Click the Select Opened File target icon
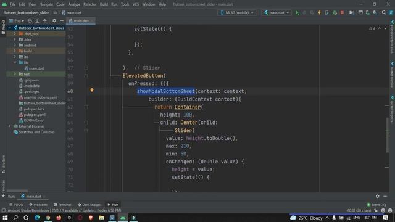Screen dimensions: 395x222 tap(30, 20)
